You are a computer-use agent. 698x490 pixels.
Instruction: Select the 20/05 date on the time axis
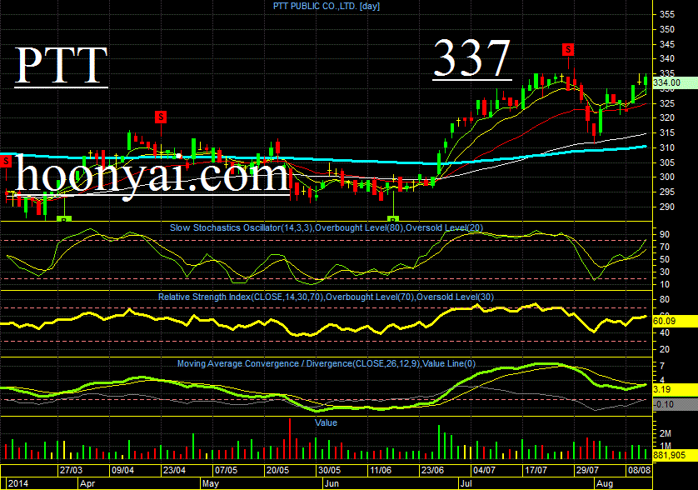277,470
